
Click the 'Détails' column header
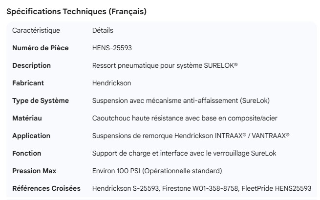click(103, 30)
